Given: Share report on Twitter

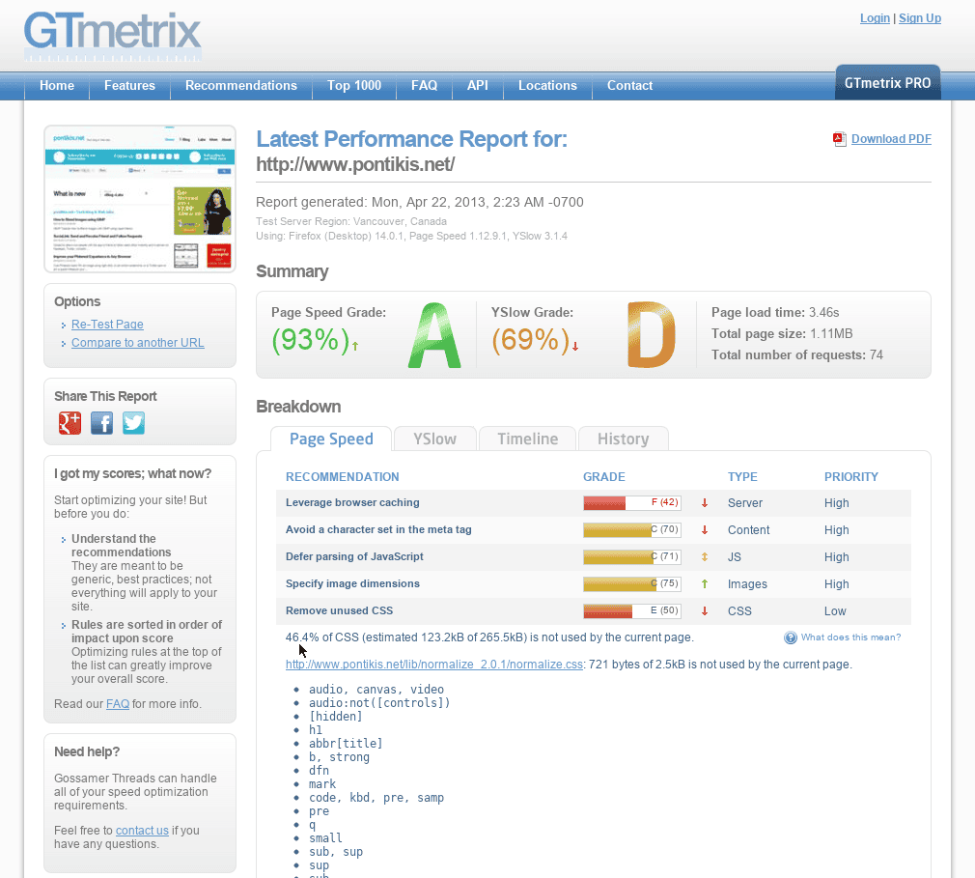Looking at the screenshot, I should tap(133, 423).
